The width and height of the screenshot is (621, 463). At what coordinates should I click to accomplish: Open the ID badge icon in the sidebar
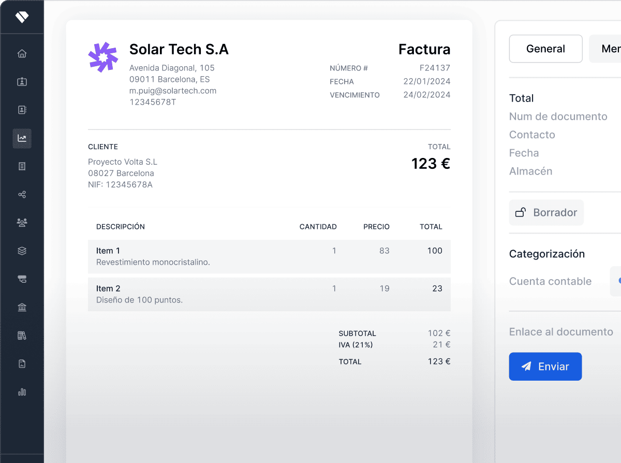22,82
